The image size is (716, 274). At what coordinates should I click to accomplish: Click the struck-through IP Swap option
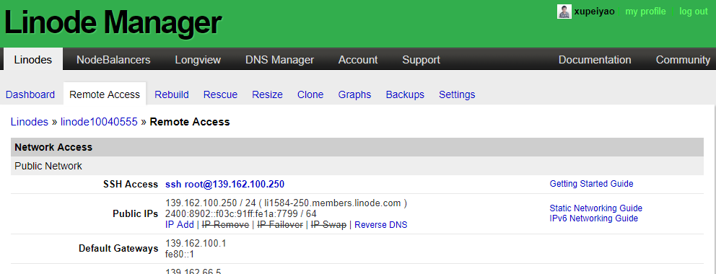[328, 225]
